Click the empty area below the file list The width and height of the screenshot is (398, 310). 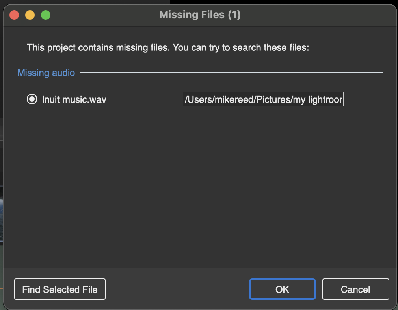coord(200,188)
